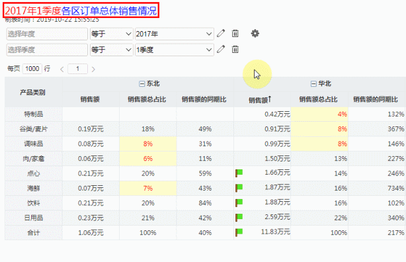
Task: Click the 选择年度 filter field
Action: 47,34
